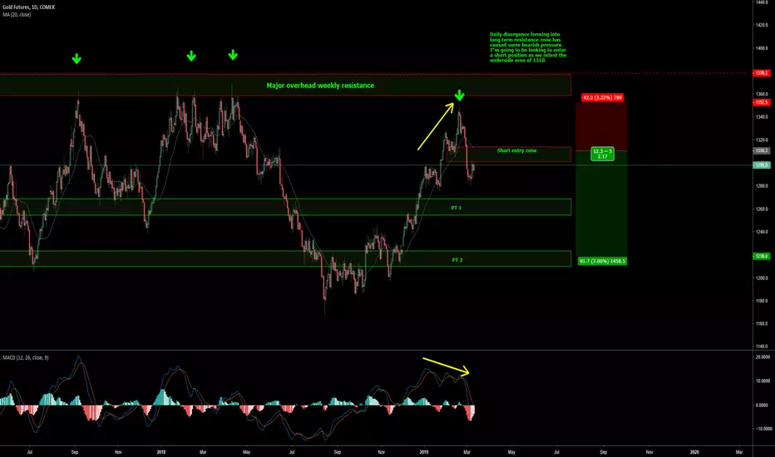This screenshot has height=457, width=775.
Task: Click the PT 2 target zone label
Action: click(457, 260)
